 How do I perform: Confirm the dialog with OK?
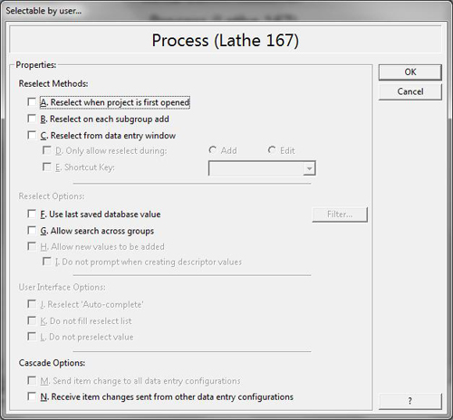(x=410, y=72)
